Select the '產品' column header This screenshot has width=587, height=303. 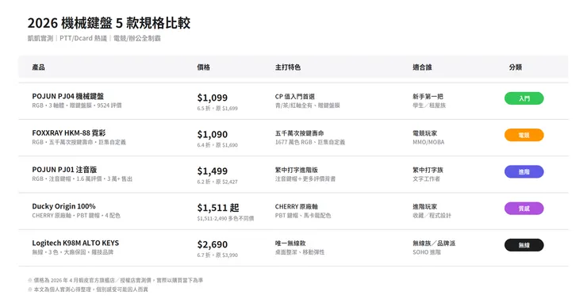39,67
